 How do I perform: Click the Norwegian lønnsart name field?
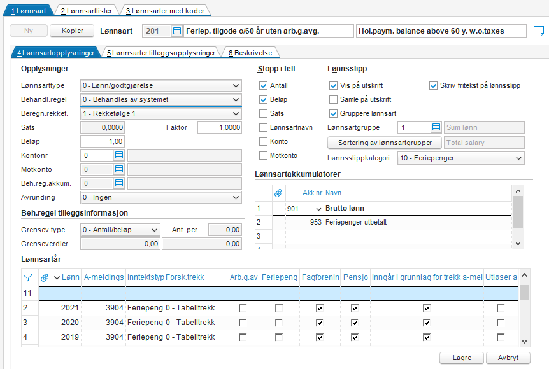coord(269,31)
